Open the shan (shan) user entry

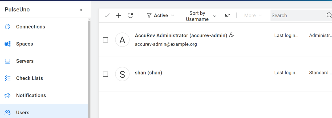pyautogui.click(x=148, y=73)
